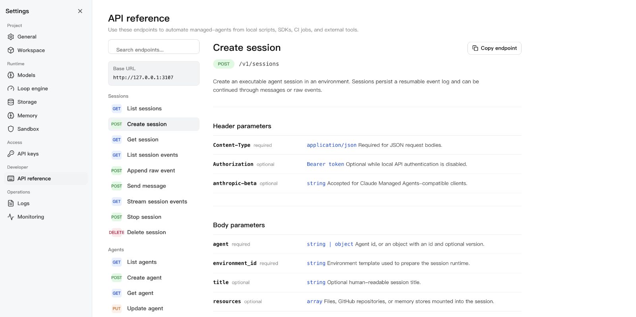
Task: Open the Append raw event endpoint
Action: pos(154,171)
